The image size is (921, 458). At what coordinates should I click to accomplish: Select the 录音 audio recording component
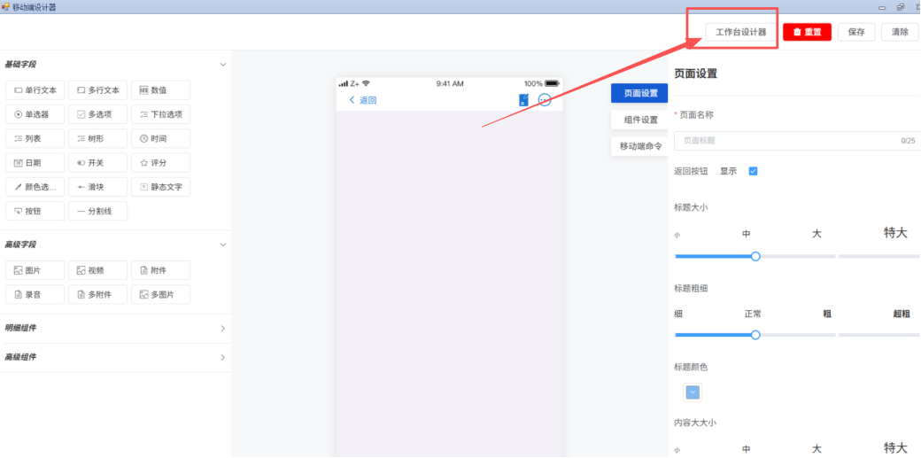35,294
